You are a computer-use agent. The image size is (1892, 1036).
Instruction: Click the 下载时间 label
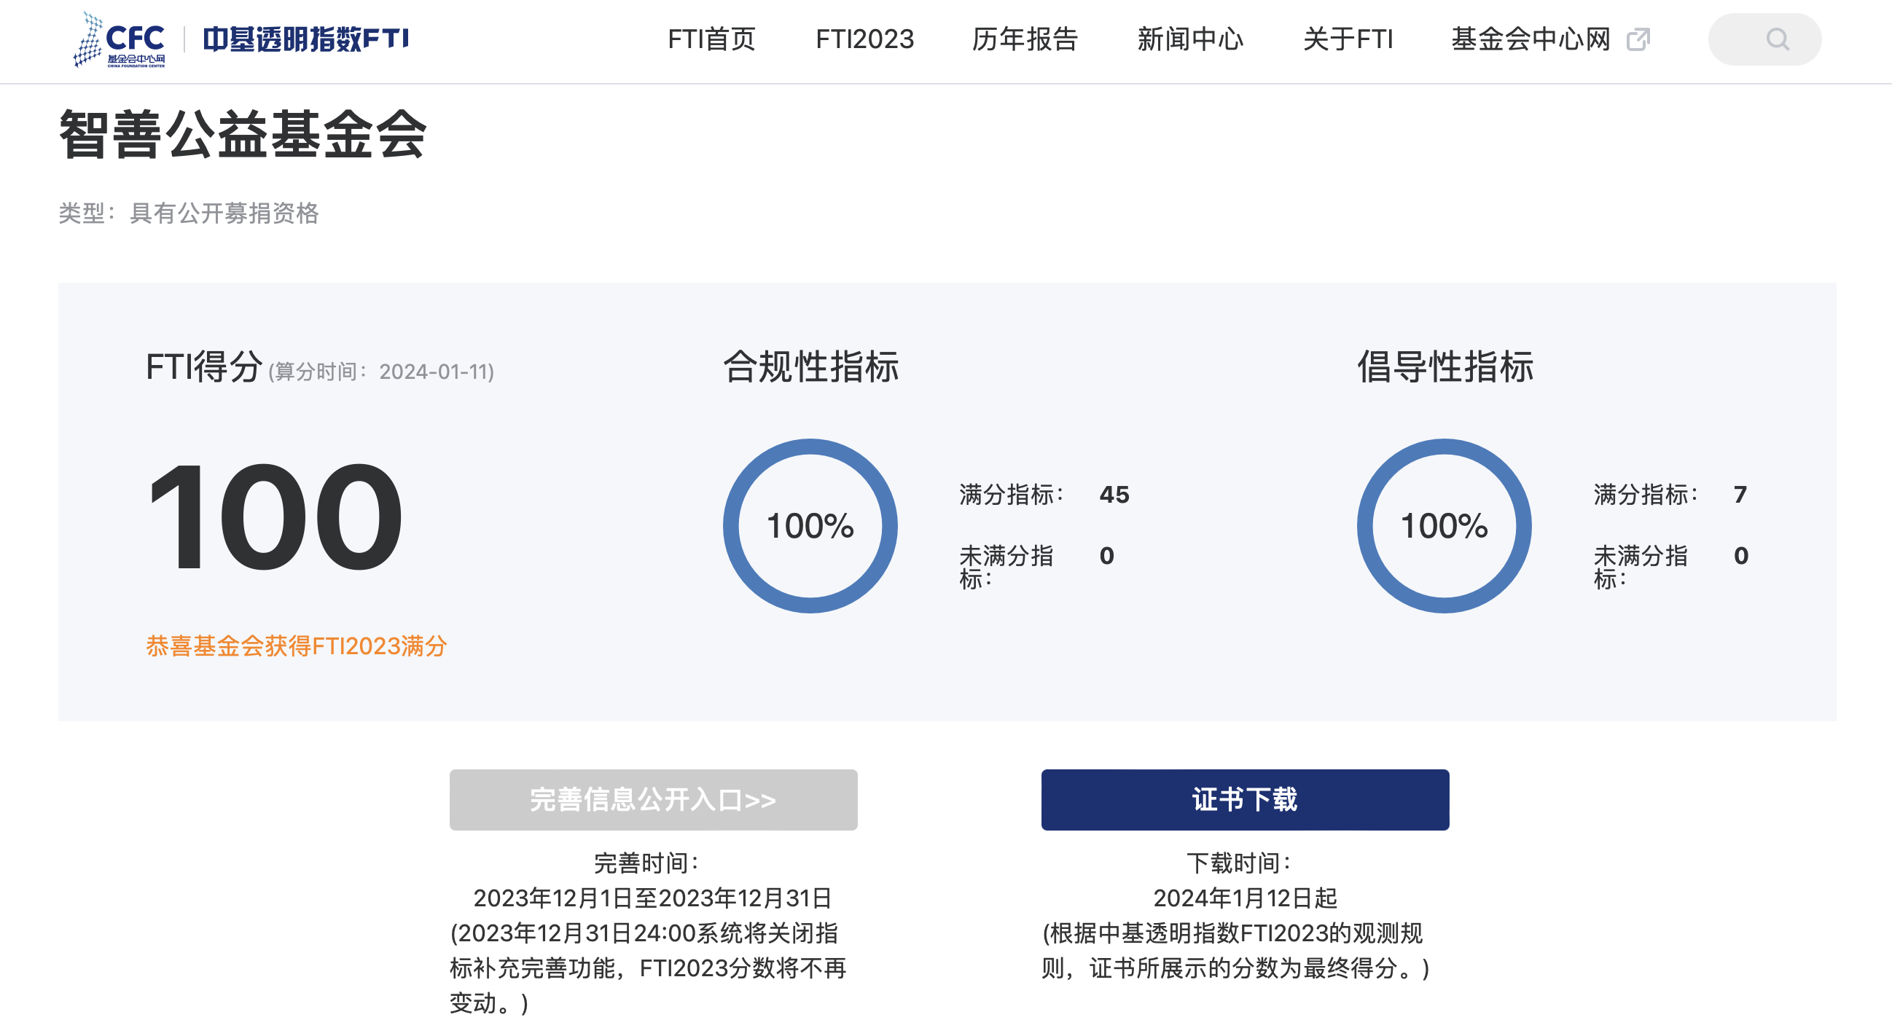pos(1239,863)
